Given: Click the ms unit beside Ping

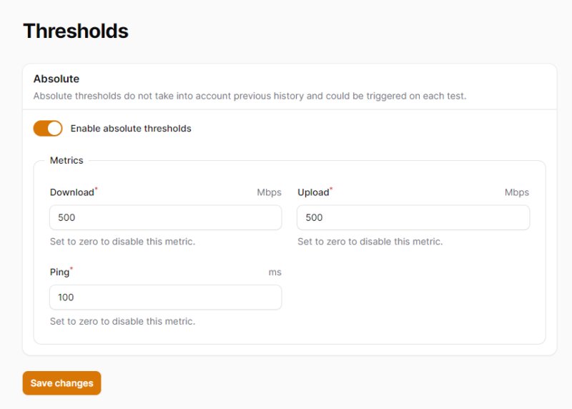Looking at the screenshot, I should pyautogui.click(x=275, y=272).
